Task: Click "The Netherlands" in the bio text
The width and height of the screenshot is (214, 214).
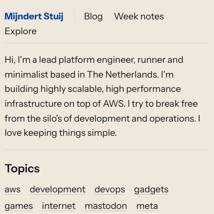Action: tap(123, 74)
